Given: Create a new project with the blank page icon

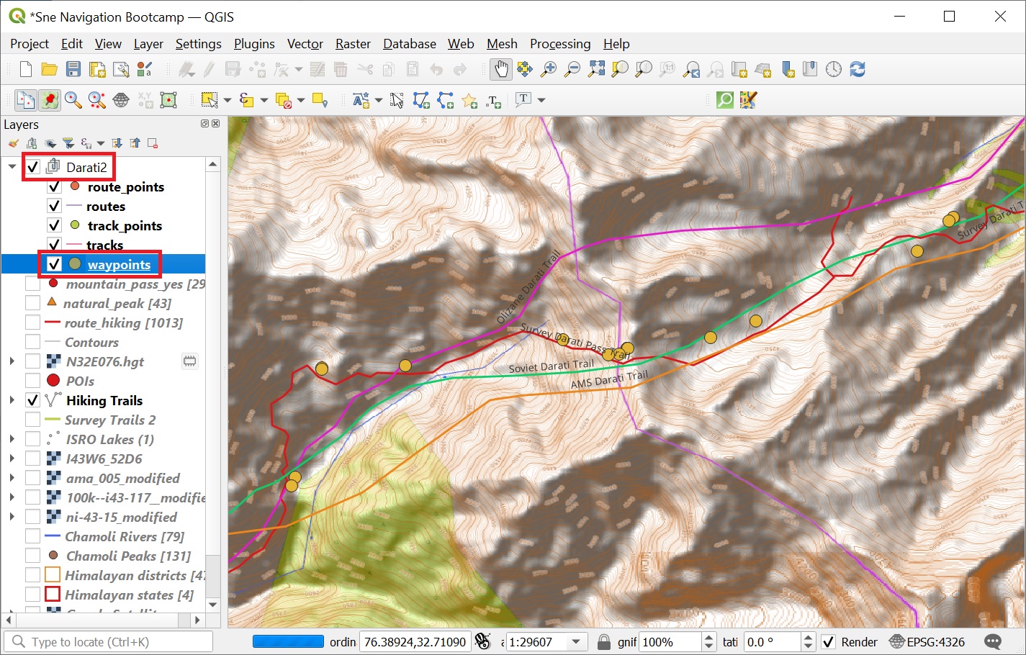Looking at the screenshot, I should click(x=26, y=69).
